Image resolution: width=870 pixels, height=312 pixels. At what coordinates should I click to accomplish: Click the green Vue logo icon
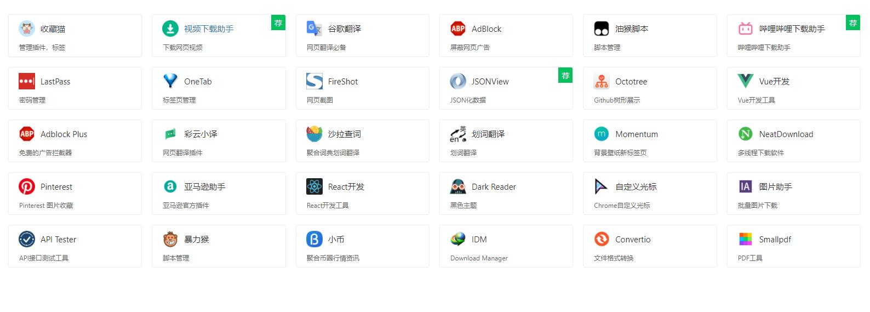(746, 81)
